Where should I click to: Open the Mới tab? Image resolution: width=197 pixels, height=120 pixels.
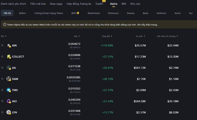coord(124,4)
